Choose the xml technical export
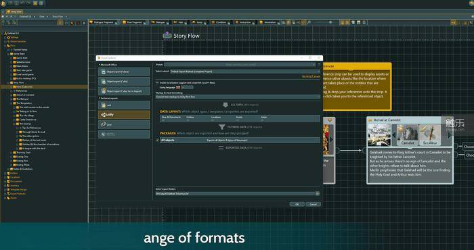 point(124,105)
